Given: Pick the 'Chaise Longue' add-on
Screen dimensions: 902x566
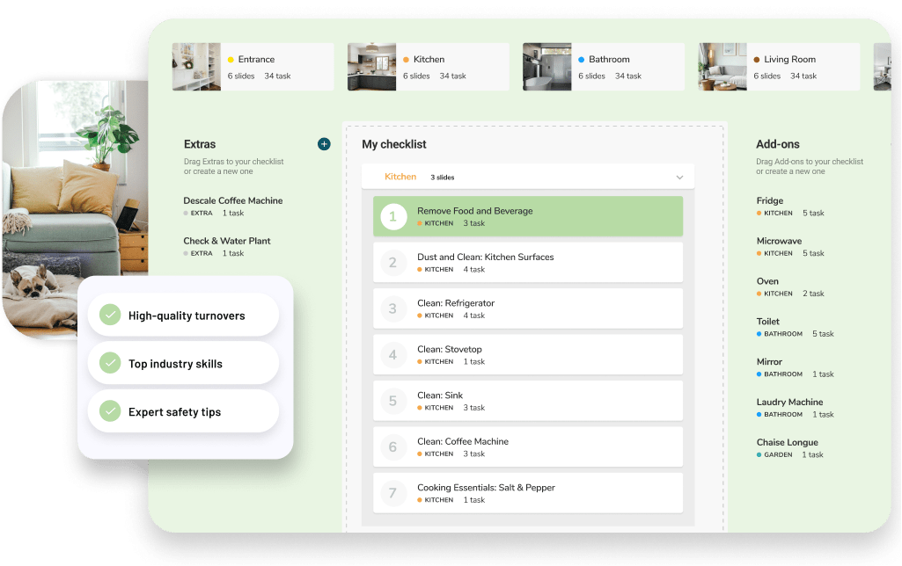Looking at the screenshot, I should tap(788, 442).
